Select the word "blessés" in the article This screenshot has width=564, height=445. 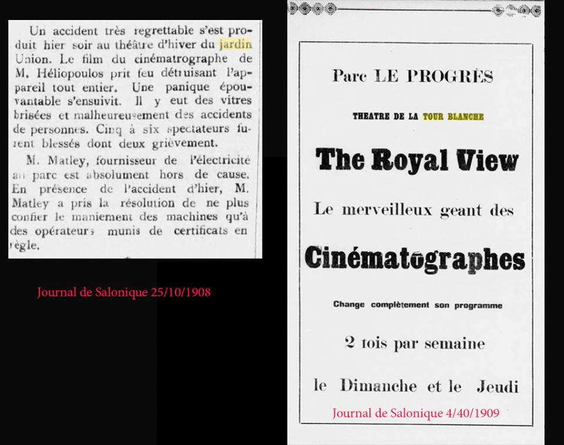(x=61, y=143)
